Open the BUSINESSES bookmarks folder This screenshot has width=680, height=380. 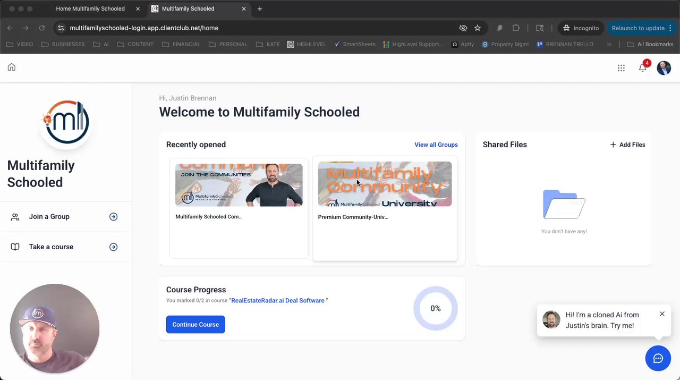[x=63, y=44]
